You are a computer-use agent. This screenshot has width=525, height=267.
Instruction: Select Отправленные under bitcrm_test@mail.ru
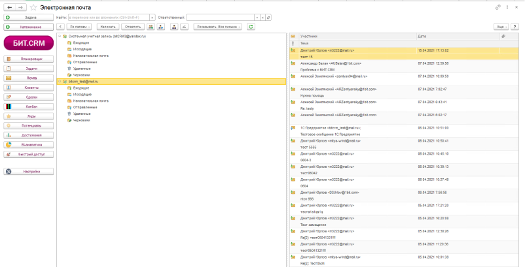coord(85,107)
